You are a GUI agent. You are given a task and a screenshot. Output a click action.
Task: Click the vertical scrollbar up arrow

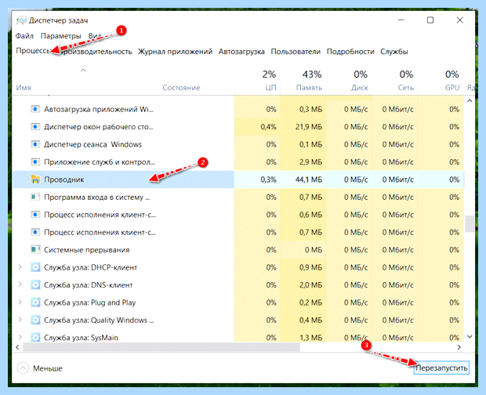point(470,100)
